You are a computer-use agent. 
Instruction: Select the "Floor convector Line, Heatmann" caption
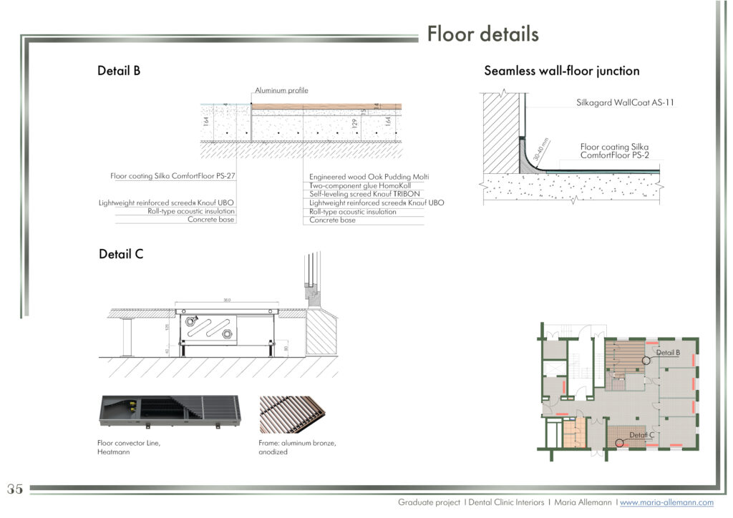[129, 447]
